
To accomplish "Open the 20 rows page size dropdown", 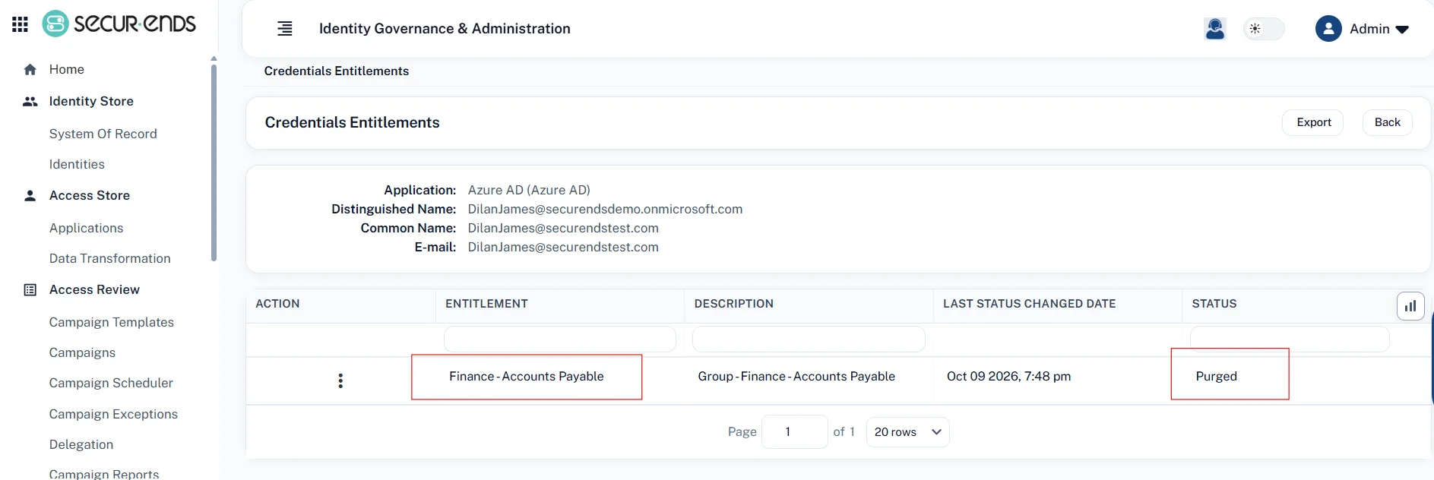I will click(908, 431).
